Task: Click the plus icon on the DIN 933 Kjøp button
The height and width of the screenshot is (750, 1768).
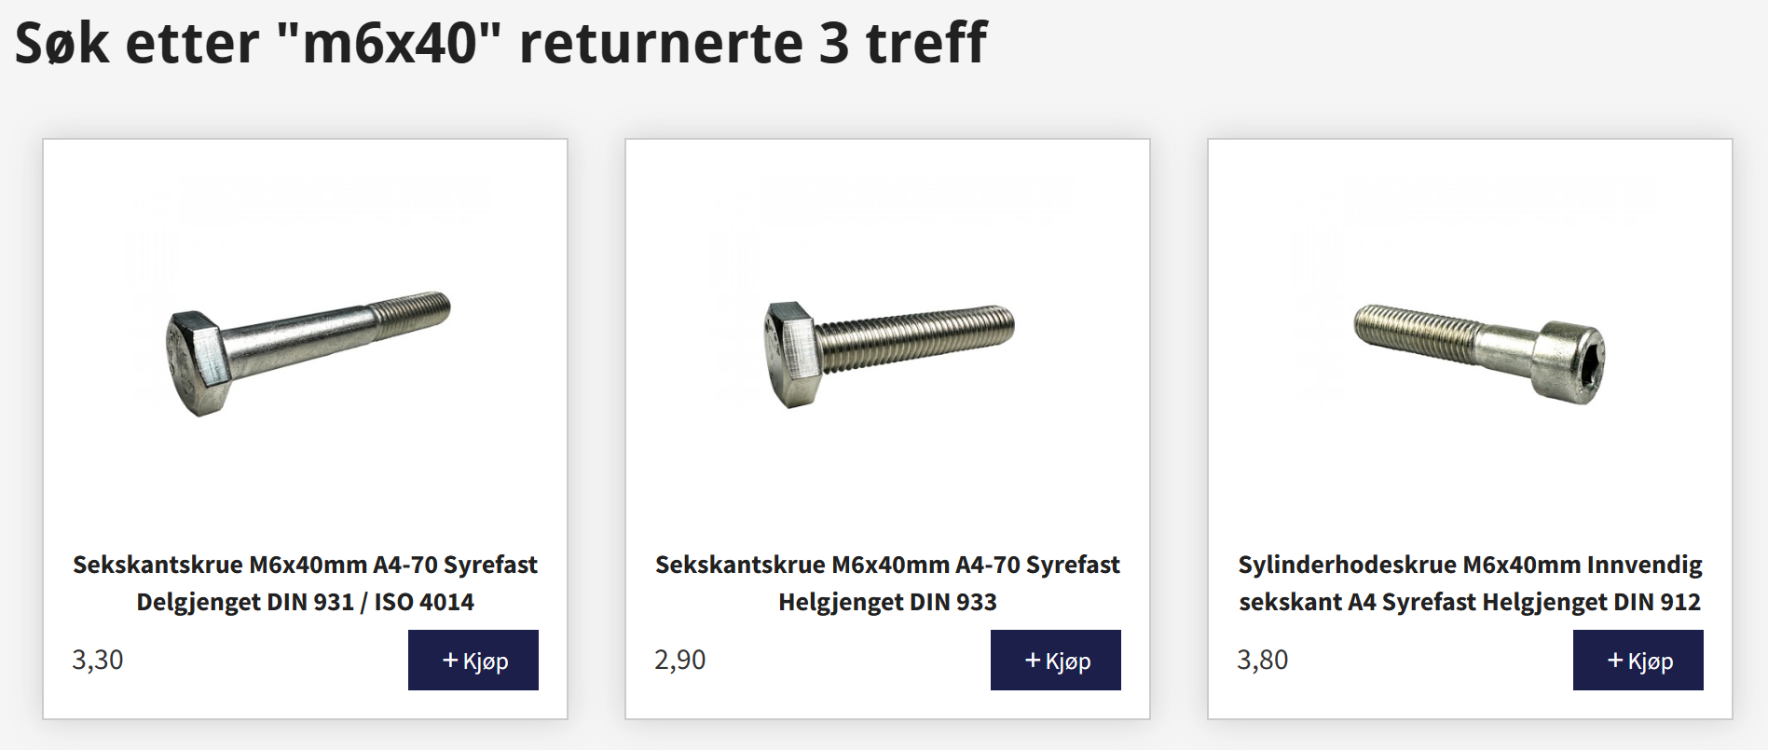Action: coord(1033,661)
